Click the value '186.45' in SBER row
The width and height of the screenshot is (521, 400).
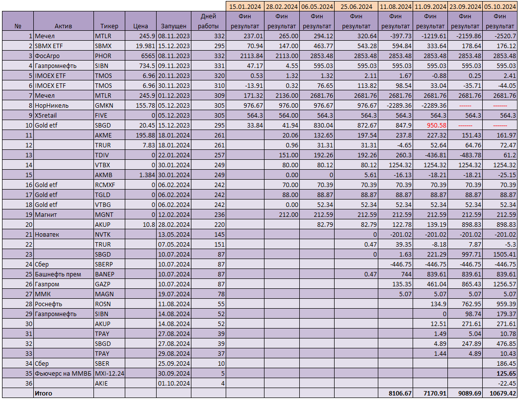click(500, 363)
